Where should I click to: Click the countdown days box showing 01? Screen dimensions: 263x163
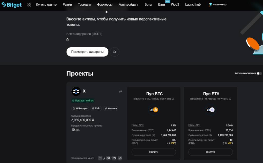click(100, 158)
